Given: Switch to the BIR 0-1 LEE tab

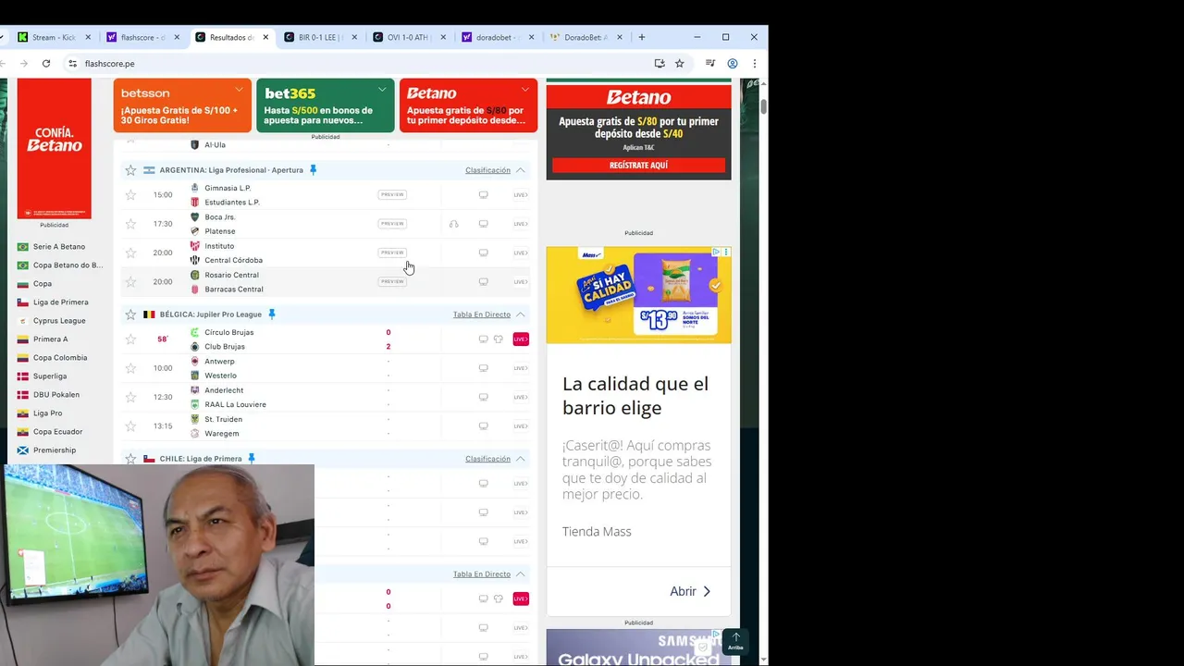Looking at the screenshot, I should (x=321, y=37).
